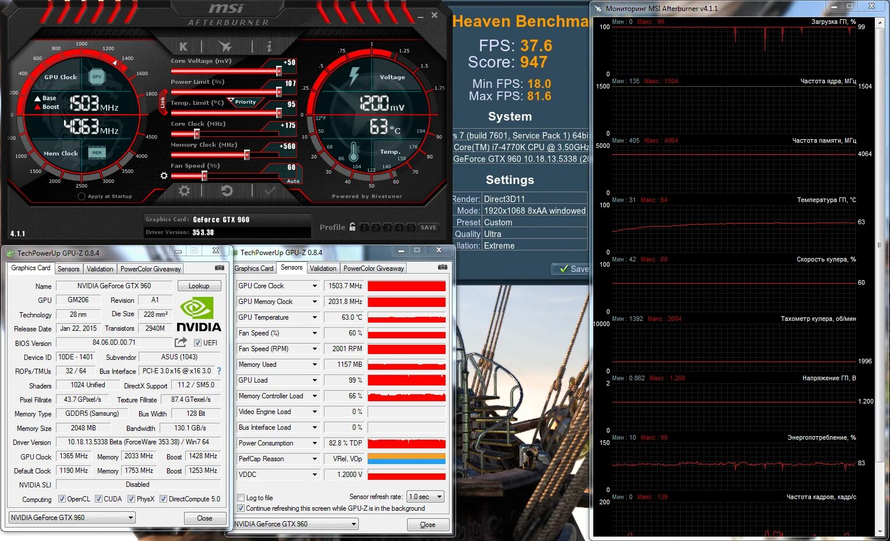Select Afterburner profile slot 1

click(364, 228)
